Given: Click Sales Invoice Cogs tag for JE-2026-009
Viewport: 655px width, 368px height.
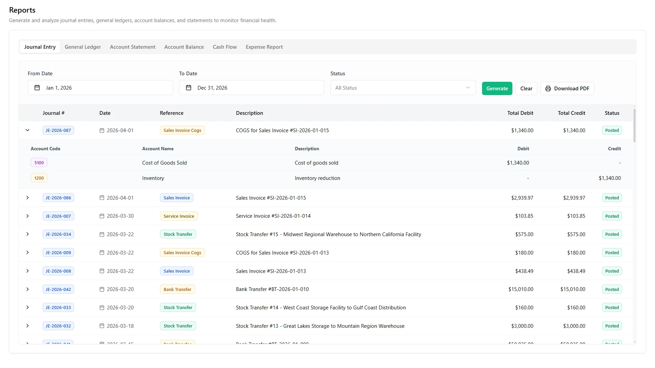Looking at the screenshot, I should coord(182,252).
